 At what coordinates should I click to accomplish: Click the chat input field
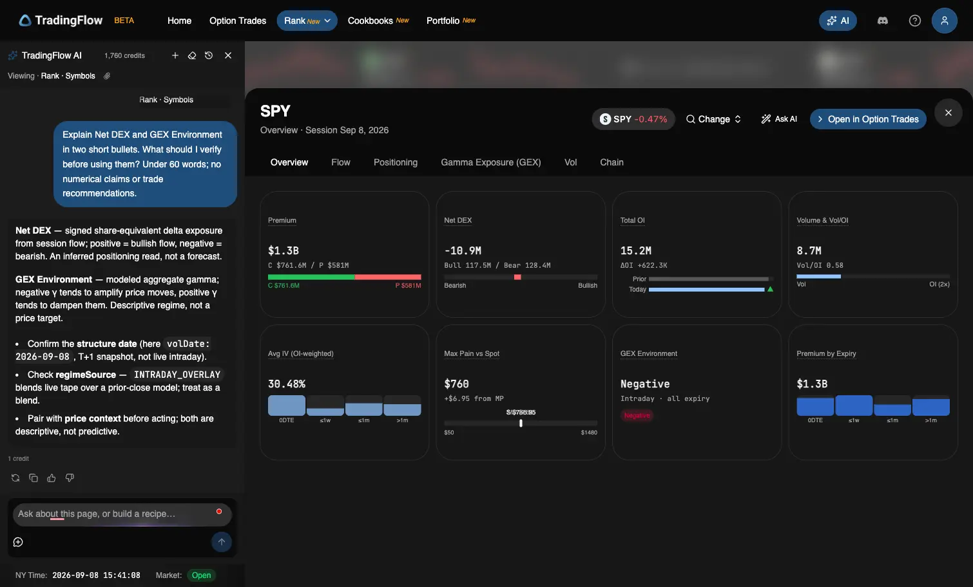point(122,514)
